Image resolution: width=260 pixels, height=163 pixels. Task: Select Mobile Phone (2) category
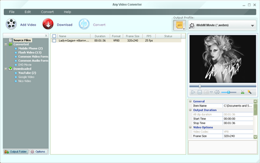click(x=30, y=48)
